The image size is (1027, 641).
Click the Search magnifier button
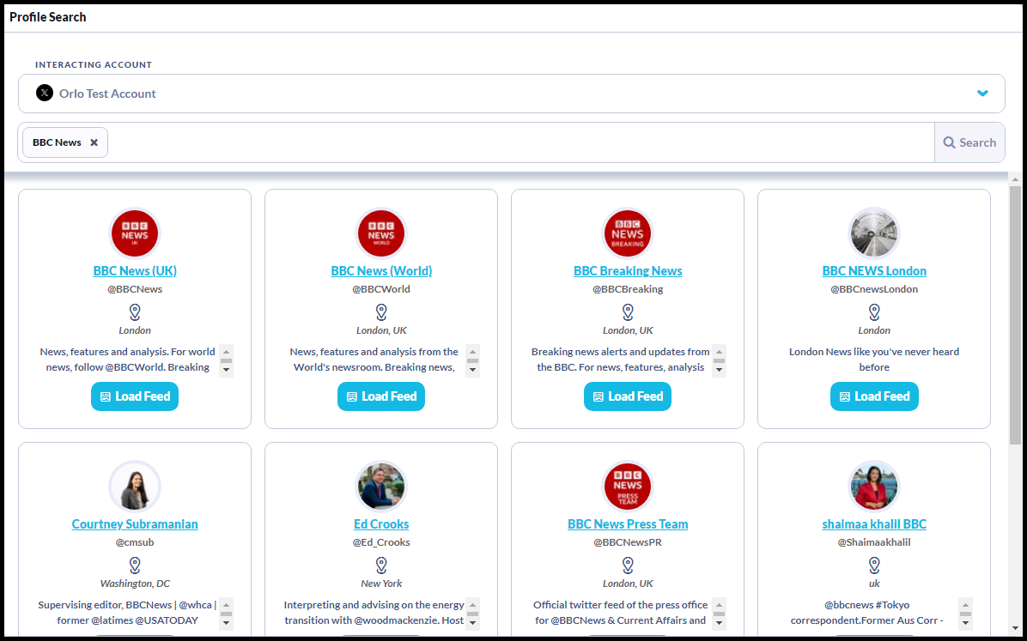(969, 142)
